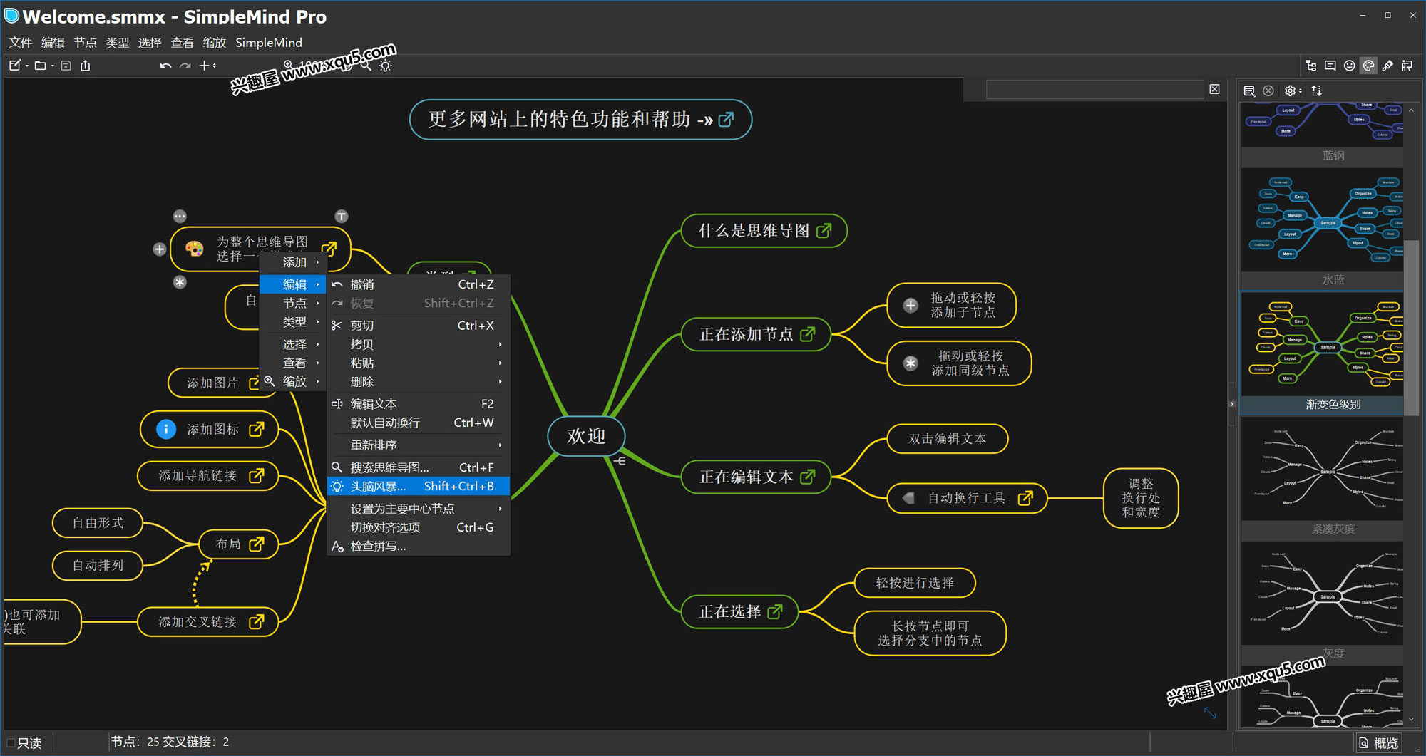1426x756 pixels.
Task: Select 搜索思维导图... menu entry
Action: (x=418, y=467)
